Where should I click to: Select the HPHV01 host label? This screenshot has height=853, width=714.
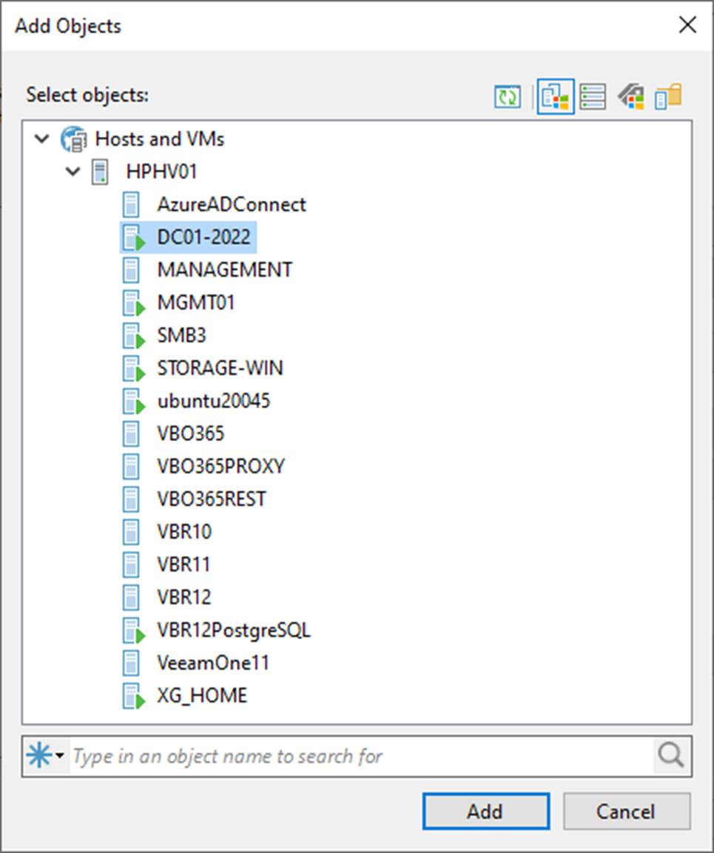(161, 172)
